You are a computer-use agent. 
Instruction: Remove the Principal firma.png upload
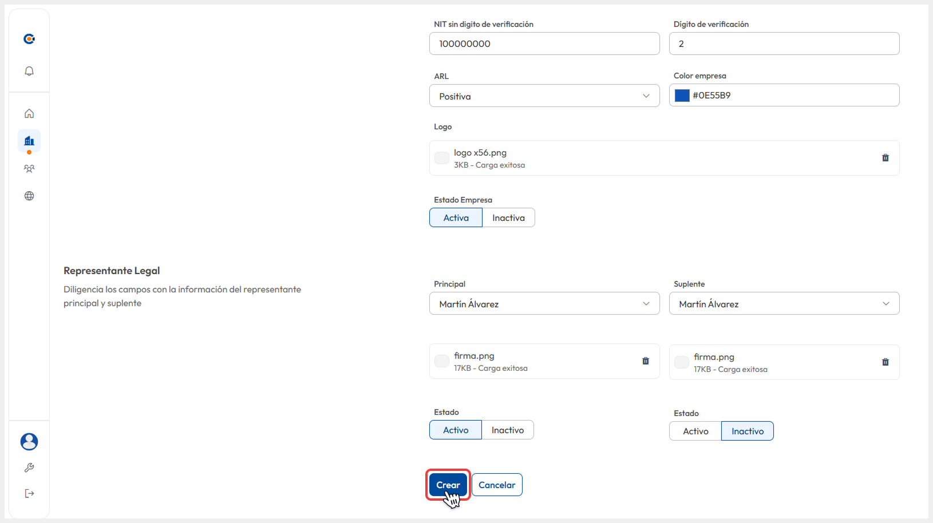point(645,361)
